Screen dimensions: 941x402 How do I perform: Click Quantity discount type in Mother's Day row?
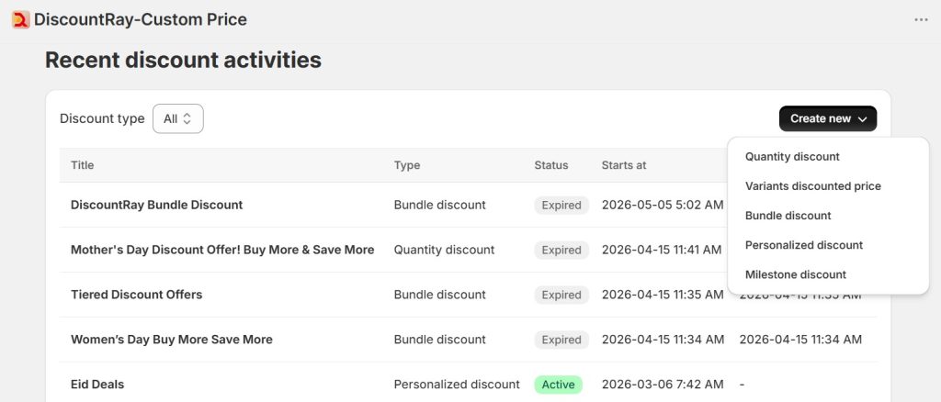[x=444, y=250]
